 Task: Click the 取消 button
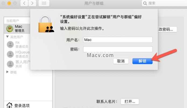[121, 61]
